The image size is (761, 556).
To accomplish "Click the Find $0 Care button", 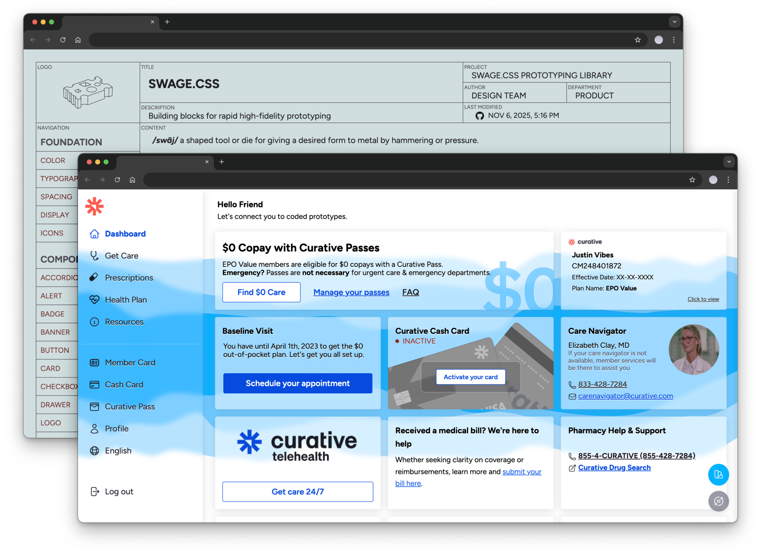I will point(261,292).
